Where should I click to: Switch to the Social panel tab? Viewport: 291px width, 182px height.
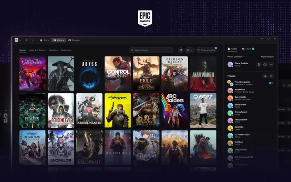click(x=232, y=49)
